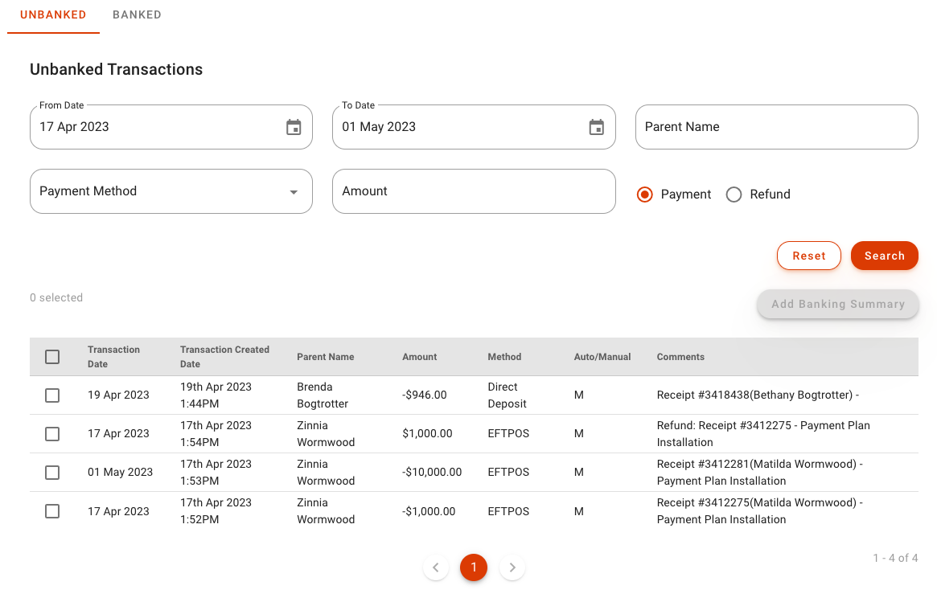Tick the -$1,000.00 Zinnia Wormwood row checkbox

pyautogui.click(x=52, y=511)
